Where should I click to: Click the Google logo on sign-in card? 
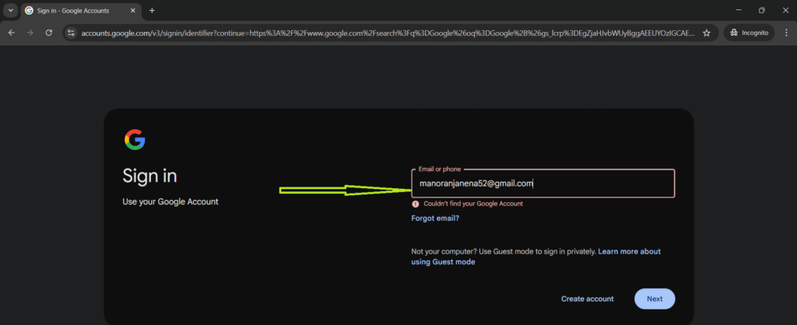[x=135, y=140]
